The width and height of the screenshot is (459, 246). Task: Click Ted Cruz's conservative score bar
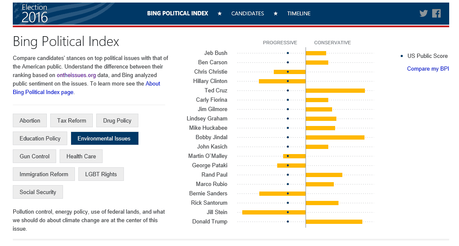(x=335, y=91)
